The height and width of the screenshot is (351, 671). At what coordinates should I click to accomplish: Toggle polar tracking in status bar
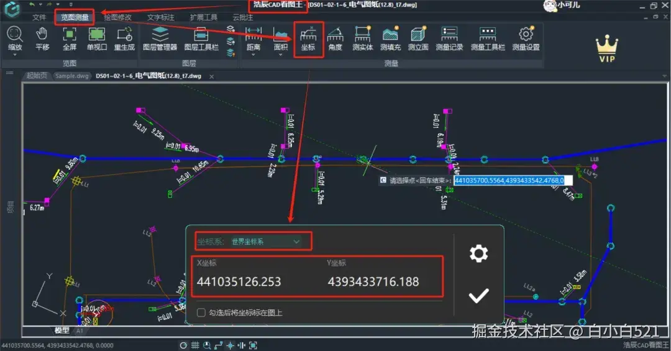click(x=183, y=345)
